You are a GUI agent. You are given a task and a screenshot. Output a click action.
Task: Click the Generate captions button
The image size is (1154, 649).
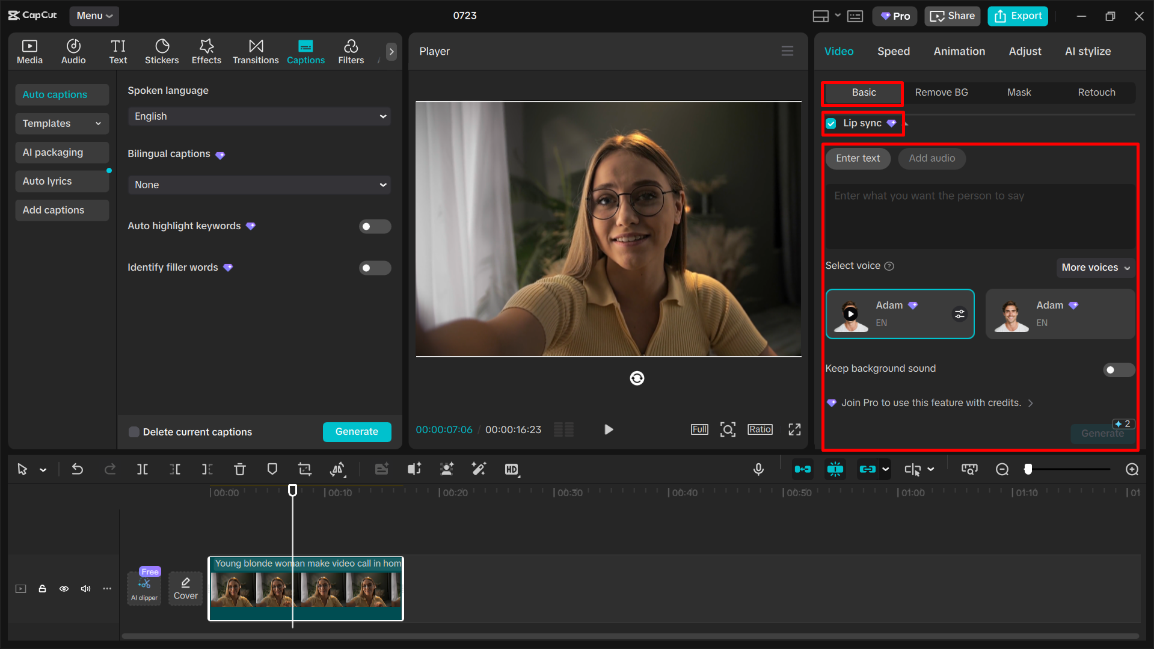(x=357, y=431)
